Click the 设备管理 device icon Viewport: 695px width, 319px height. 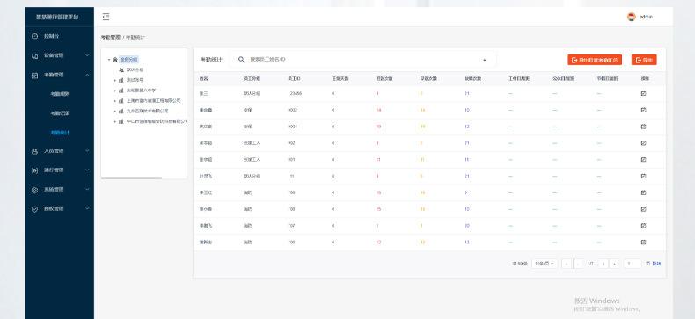point(34,56)
